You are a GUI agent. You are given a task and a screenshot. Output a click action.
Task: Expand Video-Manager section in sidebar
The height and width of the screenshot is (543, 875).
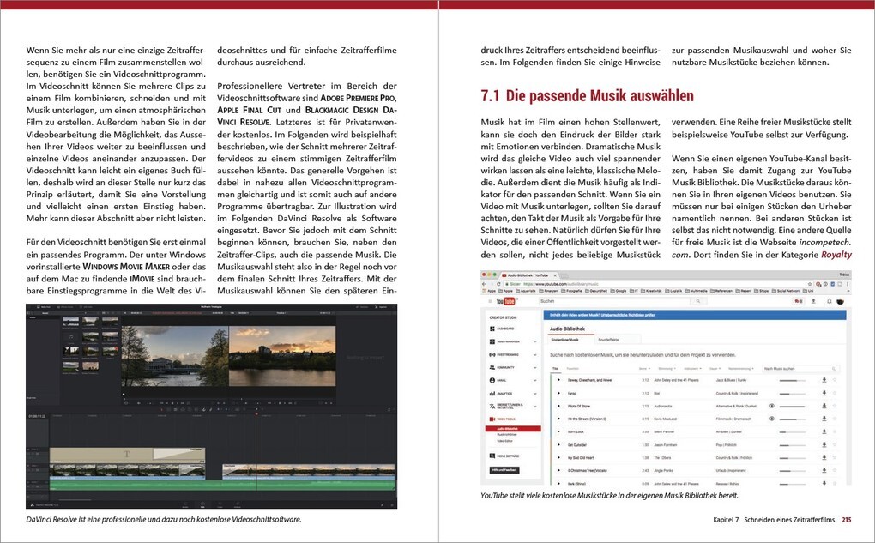[535, 341]
